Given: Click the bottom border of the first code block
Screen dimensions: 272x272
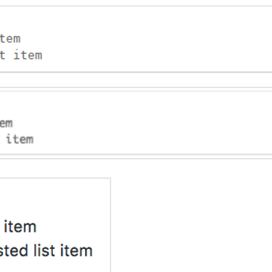Looking at the screenshot, I should tap(136, 72).
